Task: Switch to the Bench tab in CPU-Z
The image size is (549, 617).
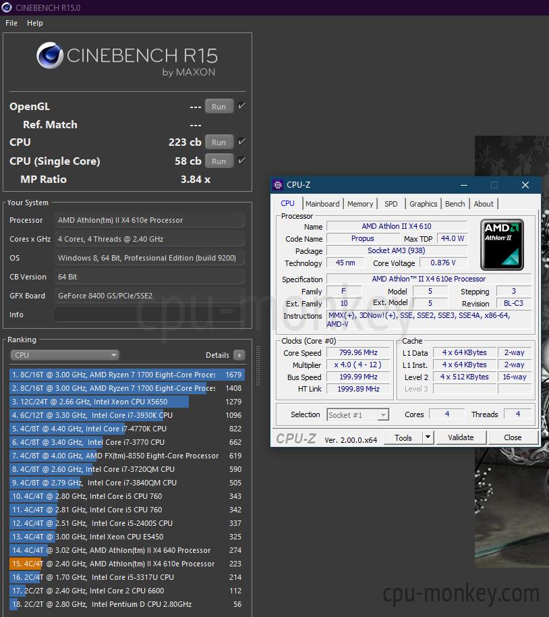Action: [455, 204]
